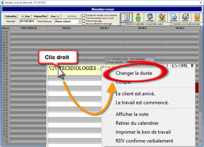Enable Exclure les rendez-vous terminés checkbox
Screen dimensions: 204x147
[84, 15]
